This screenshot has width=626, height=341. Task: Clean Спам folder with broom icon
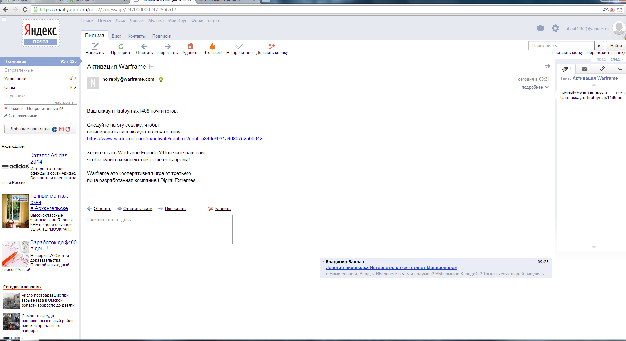click(71, 87)
